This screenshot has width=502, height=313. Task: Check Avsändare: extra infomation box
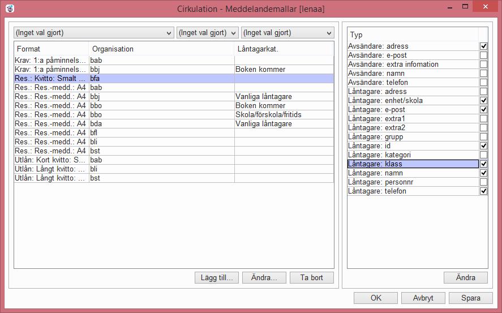tap(483, 65)
